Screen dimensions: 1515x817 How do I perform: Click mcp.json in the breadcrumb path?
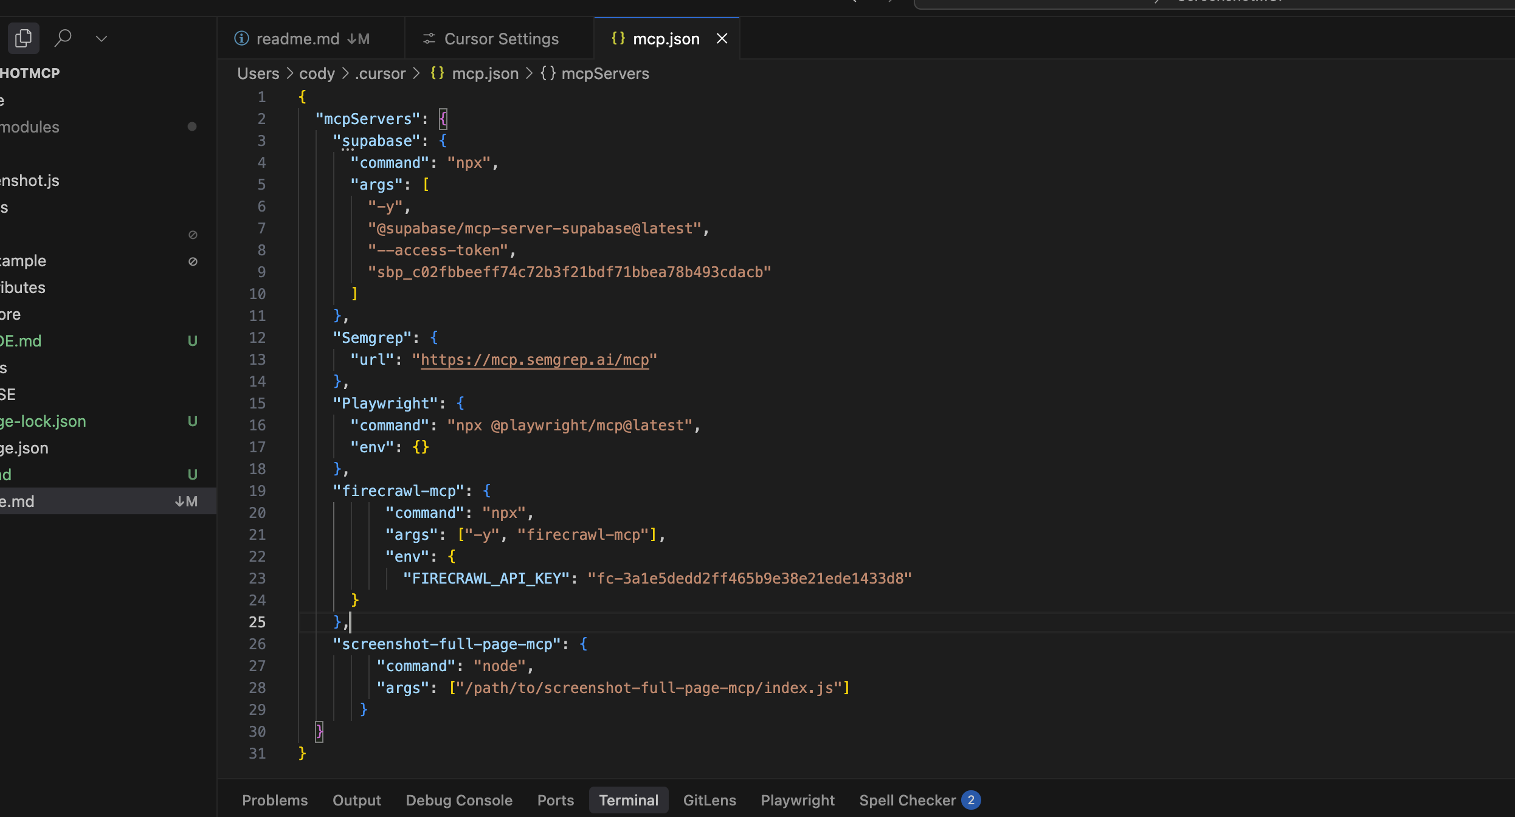485,74
